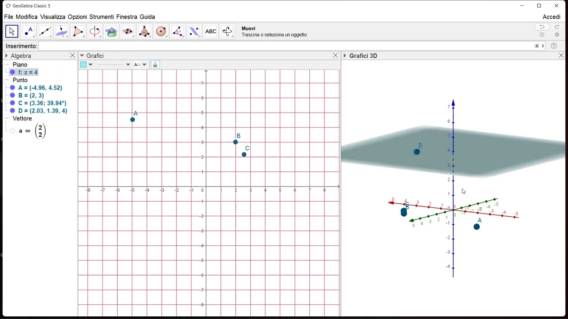Open toolbar help question mark icon
Screen dimensions: 568x319
(542, 35)
